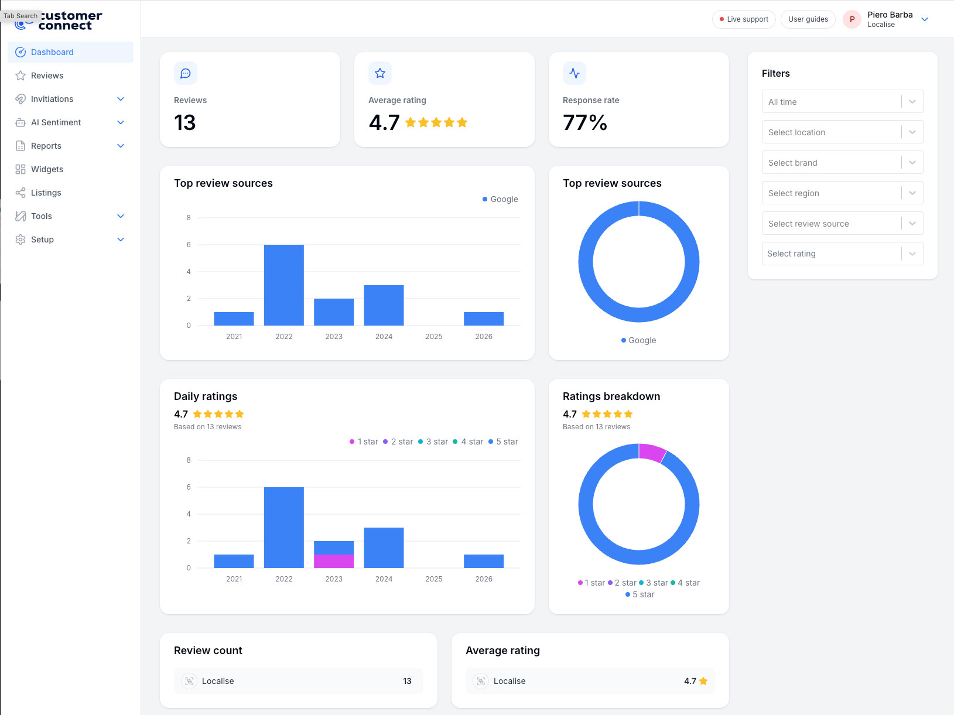Go to Dashboard in sidebar

pyautogui.click(x=71, y=52)
